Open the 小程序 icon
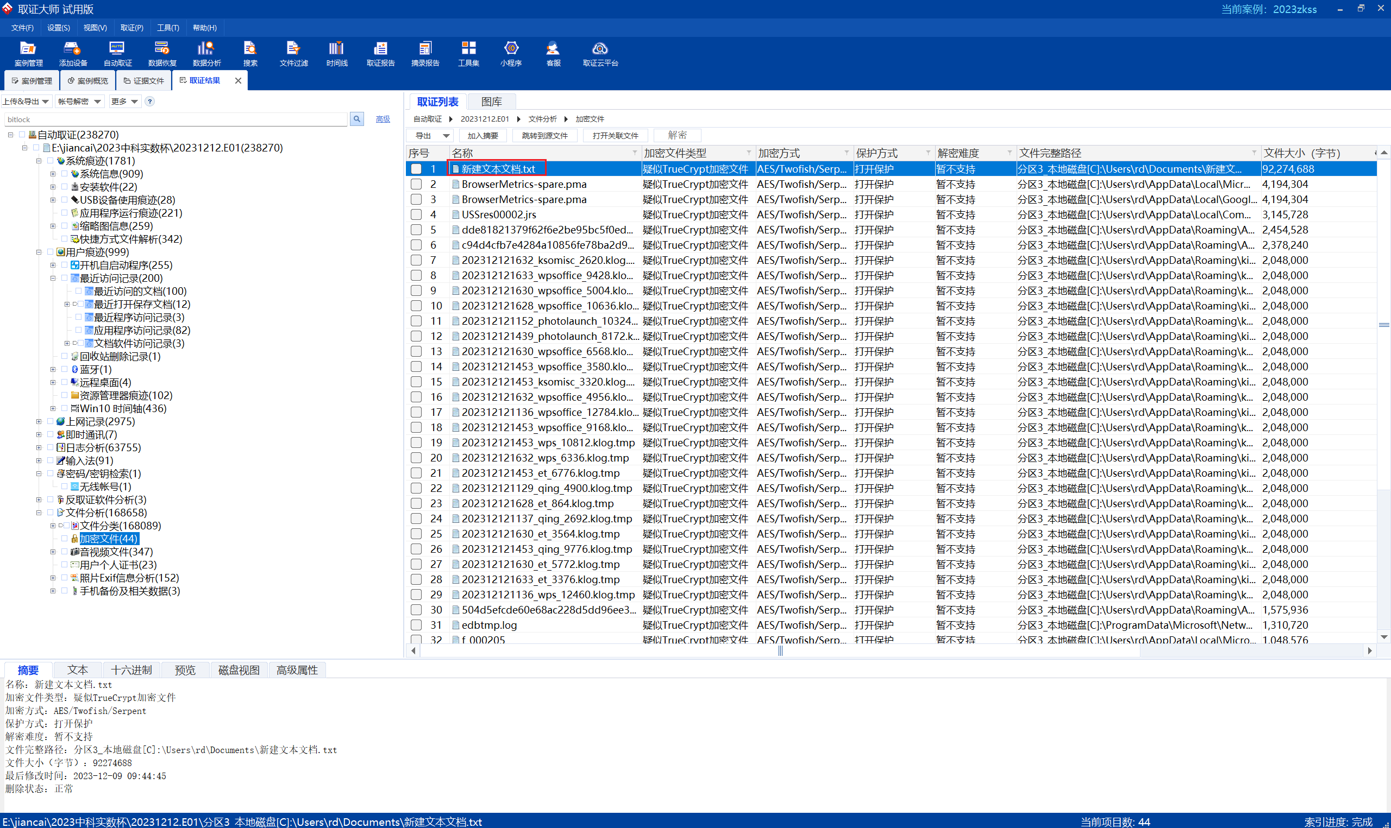The width and height of the screenshot is (1391, 828). tap(511, 54)
